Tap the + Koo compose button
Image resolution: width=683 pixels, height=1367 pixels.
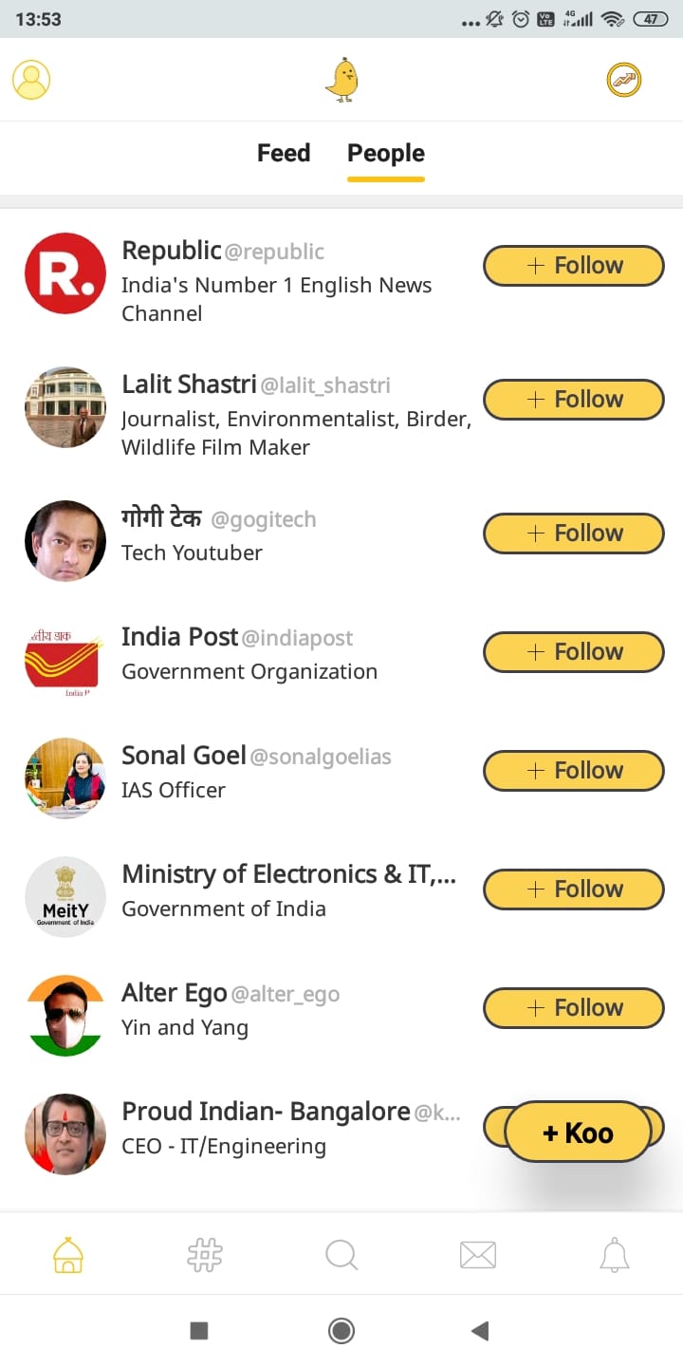[578, 1133]
